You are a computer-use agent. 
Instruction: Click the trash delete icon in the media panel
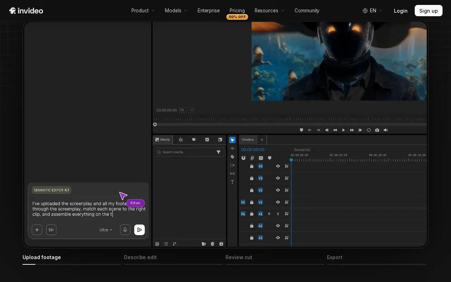[212, 244]
